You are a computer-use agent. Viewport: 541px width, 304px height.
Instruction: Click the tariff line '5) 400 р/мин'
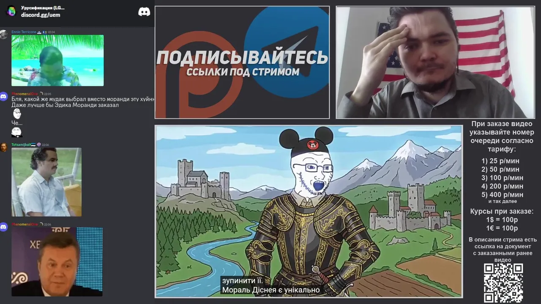[x=502, y=195]
